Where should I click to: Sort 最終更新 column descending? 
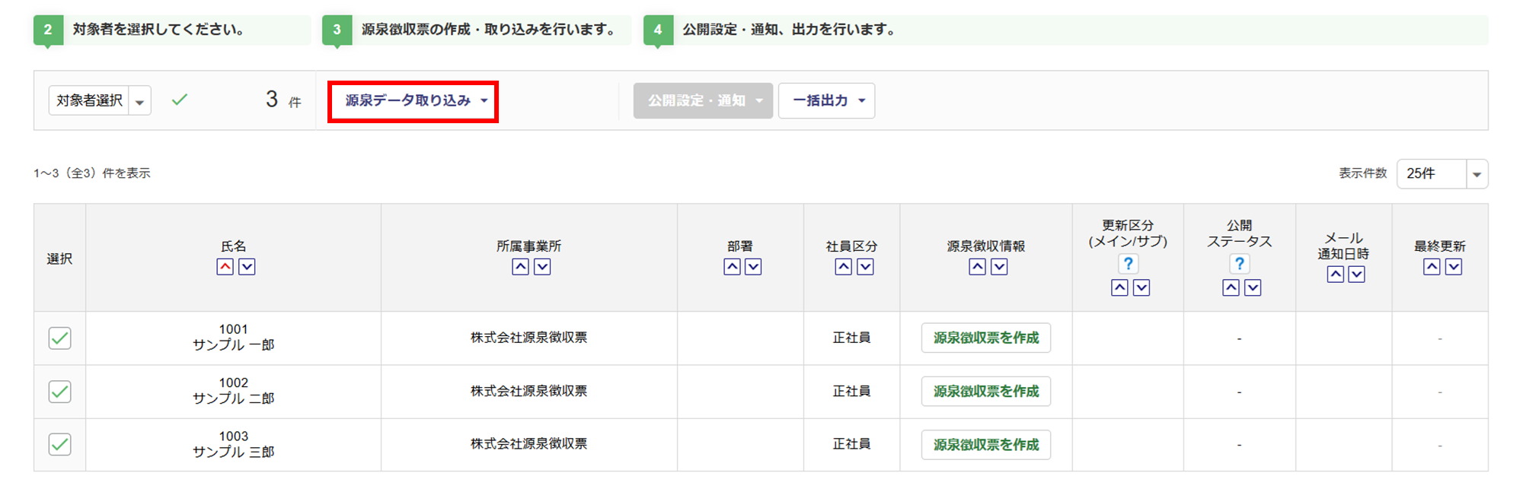pyautogui.click(x=1454, y=267)
